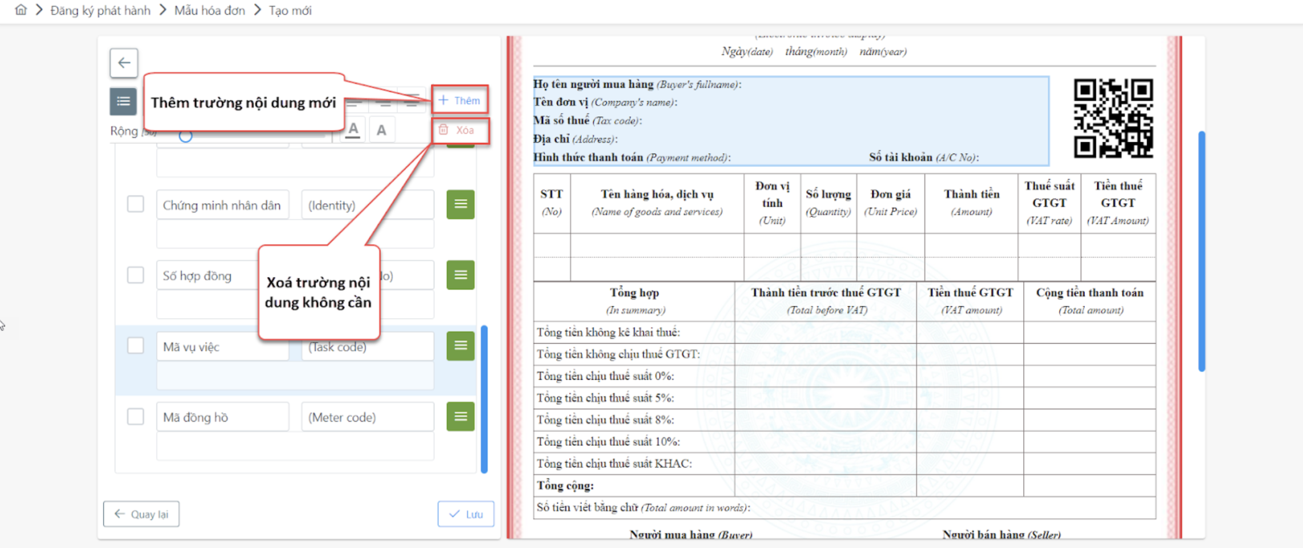The width and height of the screenshot is (1303, 548).
Task: Go to Đăng ký phát hành breadcrumb
Action: click(100, 10)
